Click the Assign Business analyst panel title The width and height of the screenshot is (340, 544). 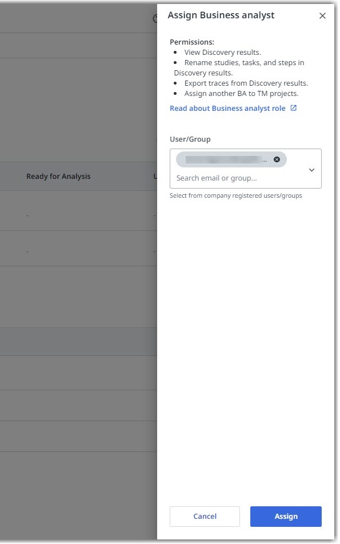click(x=221, y=15)
